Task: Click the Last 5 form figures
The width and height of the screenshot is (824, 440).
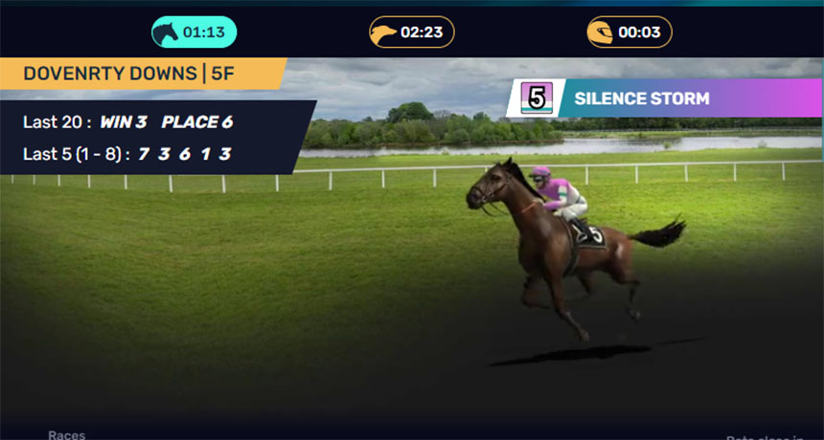Action: [185, 154]
